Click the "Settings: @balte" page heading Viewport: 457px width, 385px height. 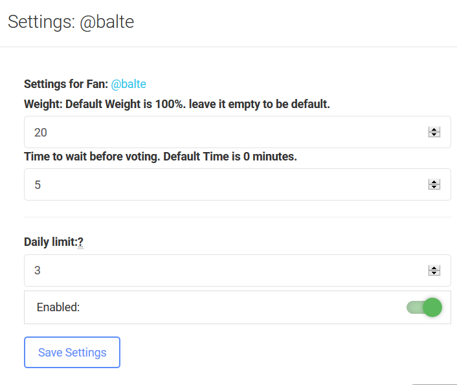point(71,22)
